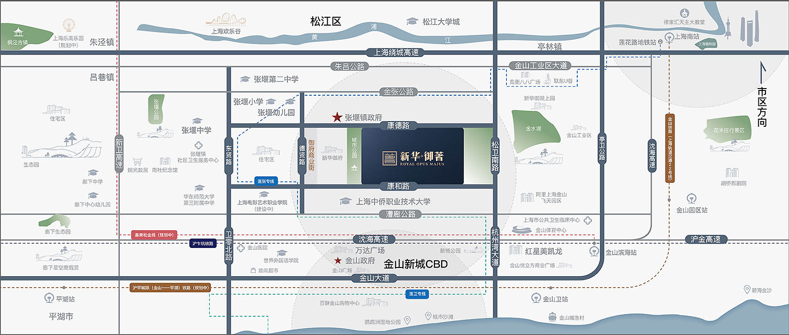
Task: Click the church icon above 徐家汇天主教堂
Action: click(x=685, y=13)
